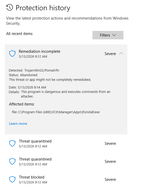This screenshot has height=196, width=151.
Task: Collapse the Remediation incomplete entry chevron
Action: 121,54
